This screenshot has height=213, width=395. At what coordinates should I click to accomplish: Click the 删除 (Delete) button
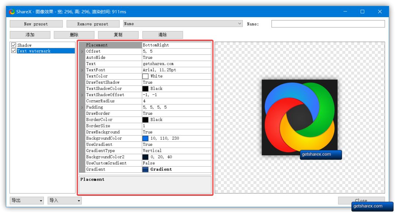[74, 35]
